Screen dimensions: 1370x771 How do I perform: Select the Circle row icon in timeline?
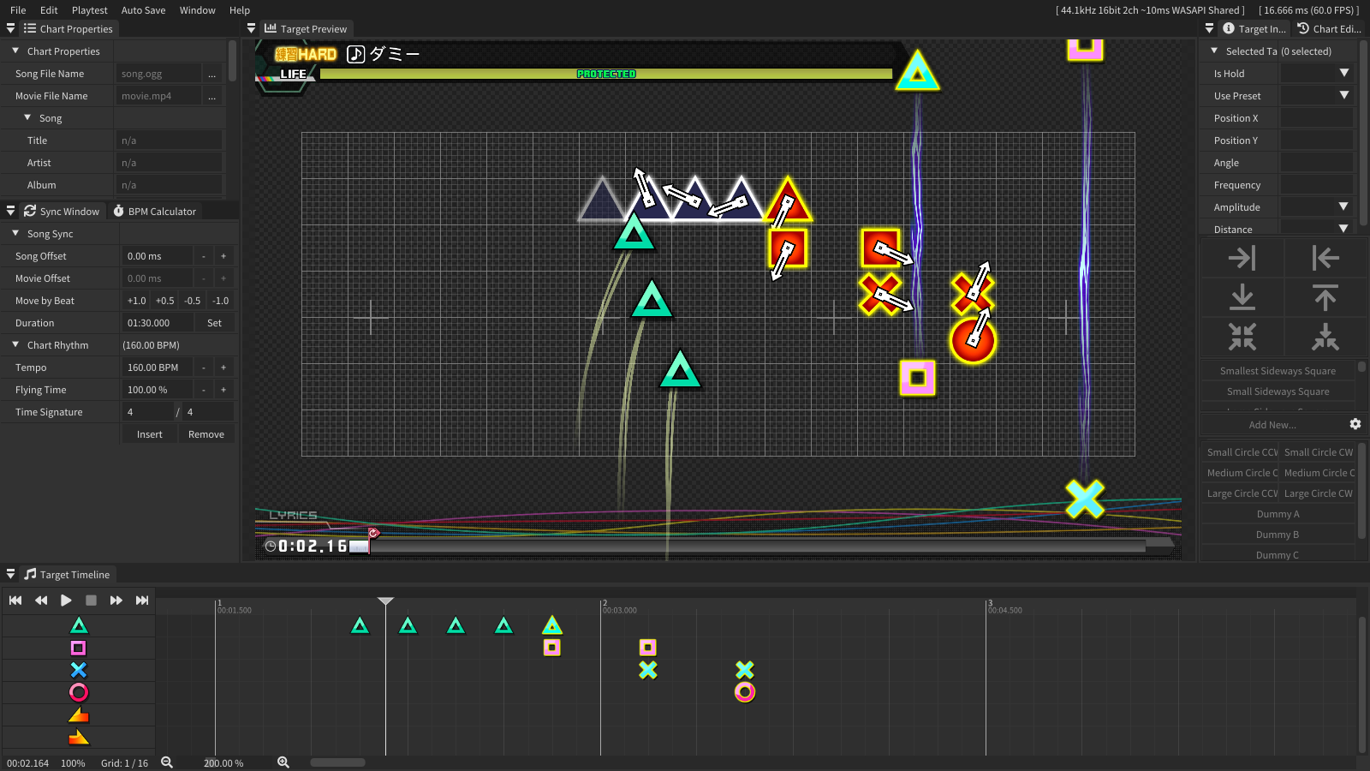pyautogui.click(x=79, y=692)
